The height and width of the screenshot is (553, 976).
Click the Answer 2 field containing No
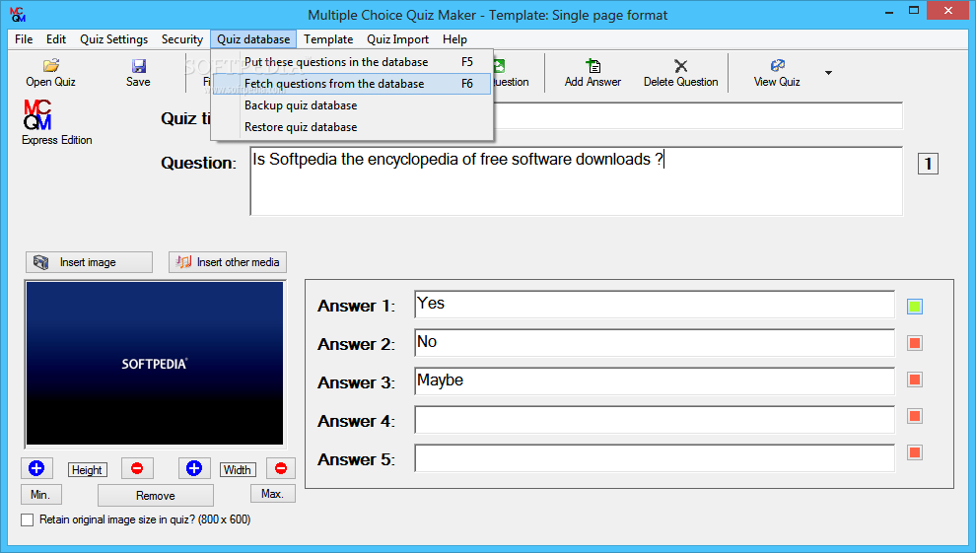tap(655, 343)
